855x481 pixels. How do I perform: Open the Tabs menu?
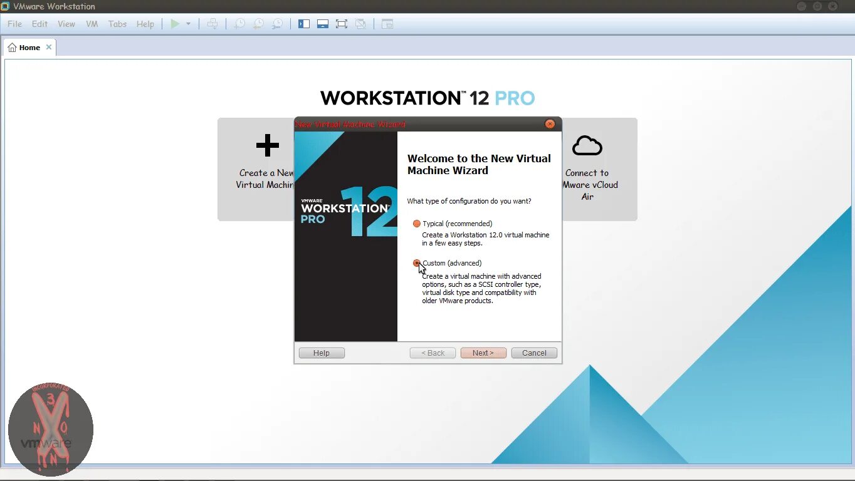click(x=117, y=24)
